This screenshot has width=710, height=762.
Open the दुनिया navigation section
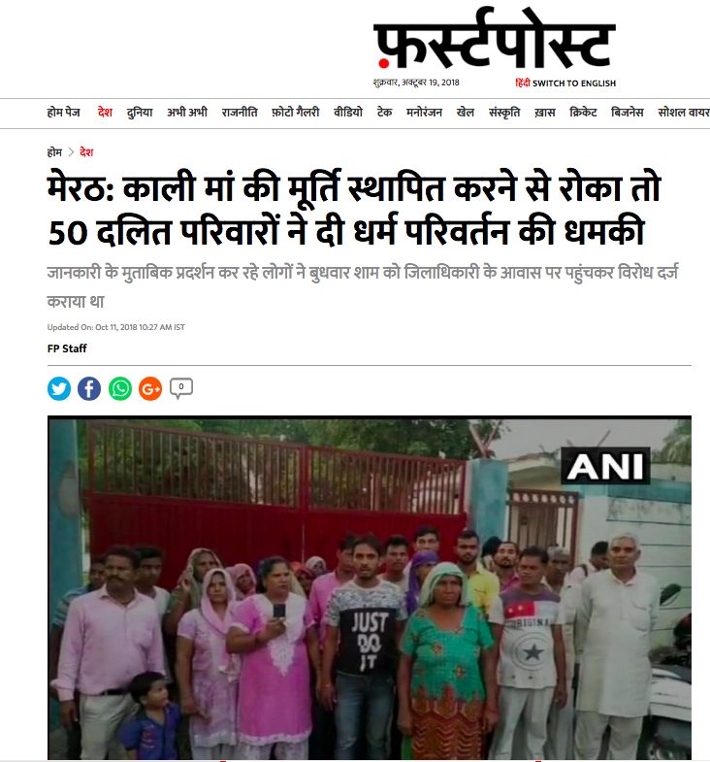140,113
